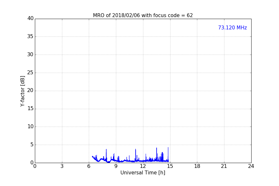Click the 'Universal Time [h]' axis label

(x=143, y=173)
